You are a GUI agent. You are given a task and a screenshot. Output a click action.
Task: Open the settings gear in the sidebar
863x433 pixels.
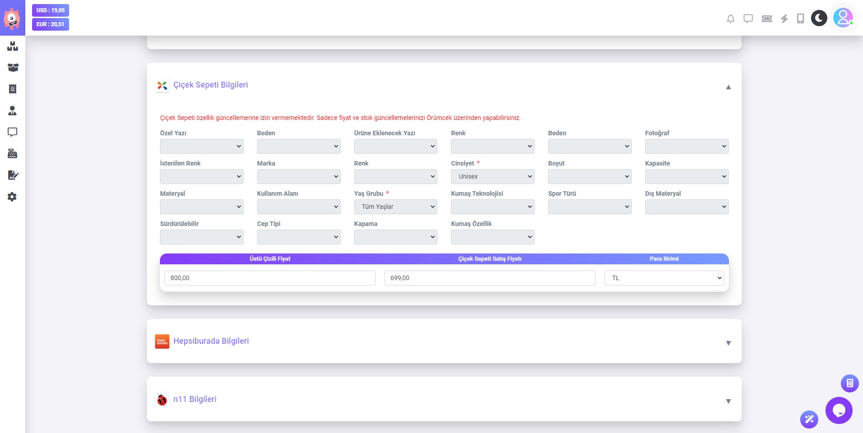pos(13,197)
